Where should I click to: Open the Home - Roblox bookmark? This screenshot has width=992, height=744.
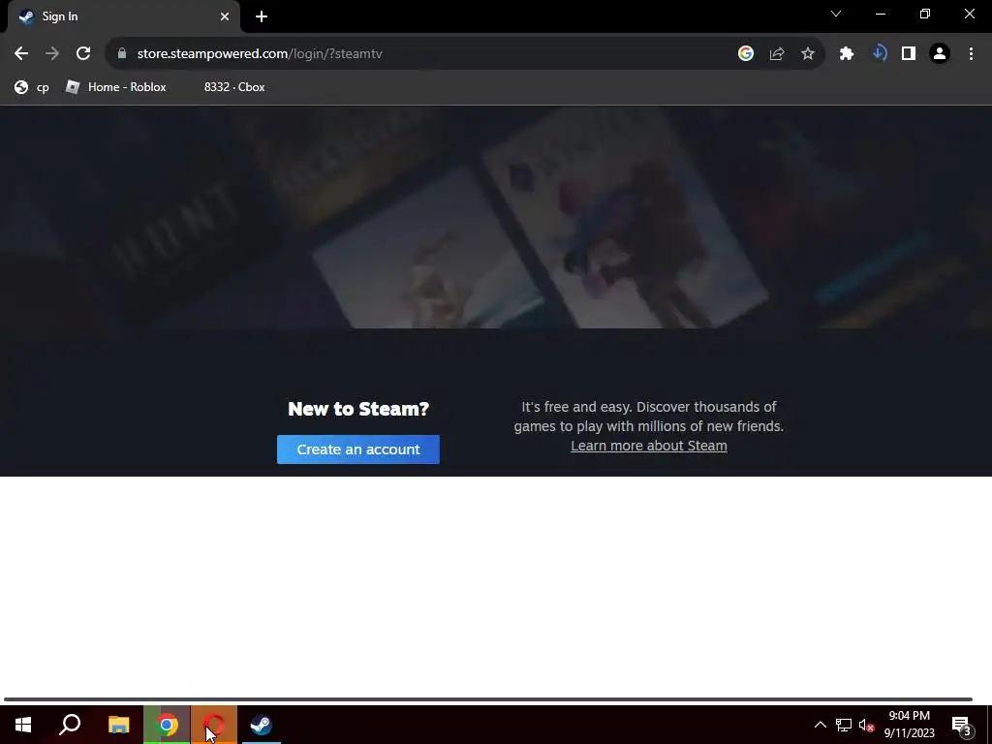116,87
